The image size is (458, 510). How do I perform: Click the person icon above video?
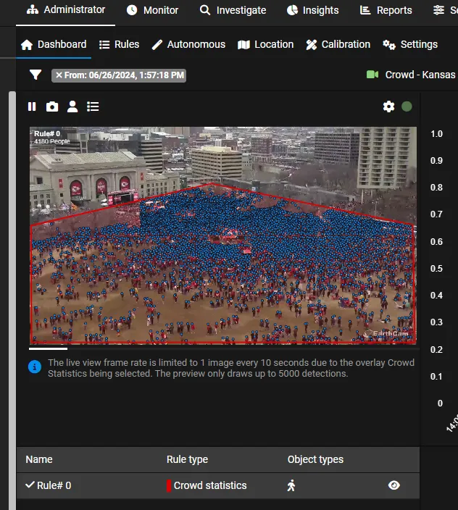pos(72,106)
